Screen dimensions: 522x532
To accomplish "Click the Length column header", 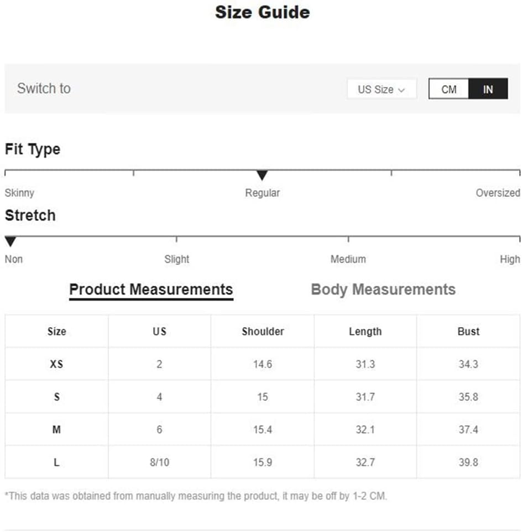I will tap(366, 332).
